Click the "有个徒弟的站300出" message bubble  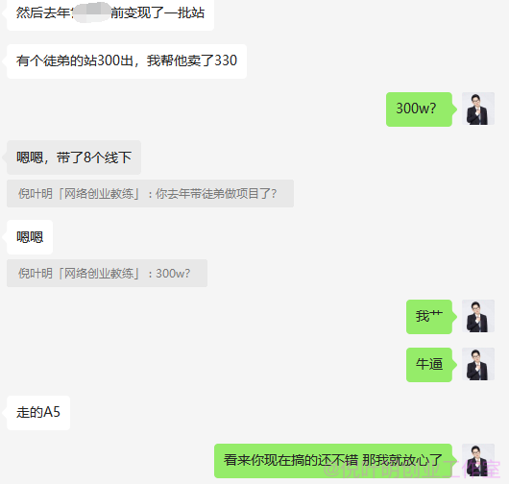(127, 61)
